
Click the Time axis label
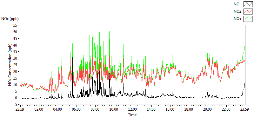coord(132,115)
